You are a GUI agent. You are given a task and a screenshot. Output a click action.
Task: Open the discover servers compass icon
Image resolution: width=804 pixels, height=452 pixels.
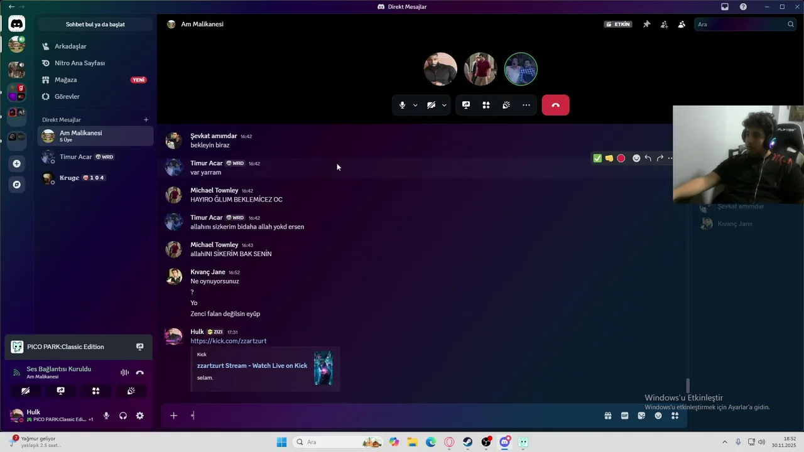coord(17,185)
